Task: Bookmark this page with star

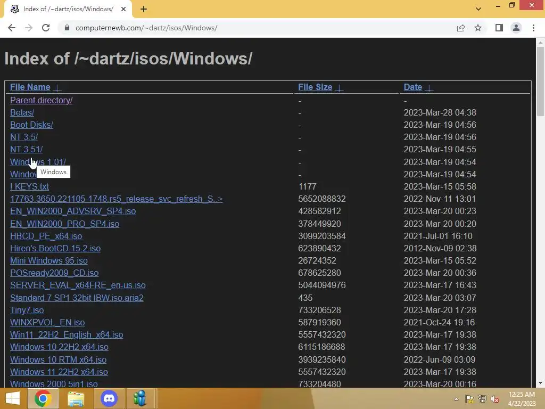Action: pyautogui.click(x=478, y=28)
